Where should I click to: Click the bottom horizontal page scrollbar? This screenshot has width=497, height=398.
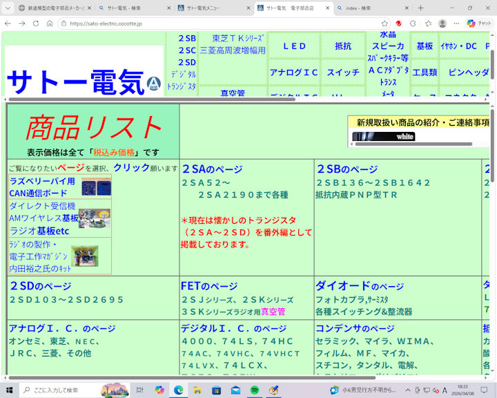click(x=192, y=378)
